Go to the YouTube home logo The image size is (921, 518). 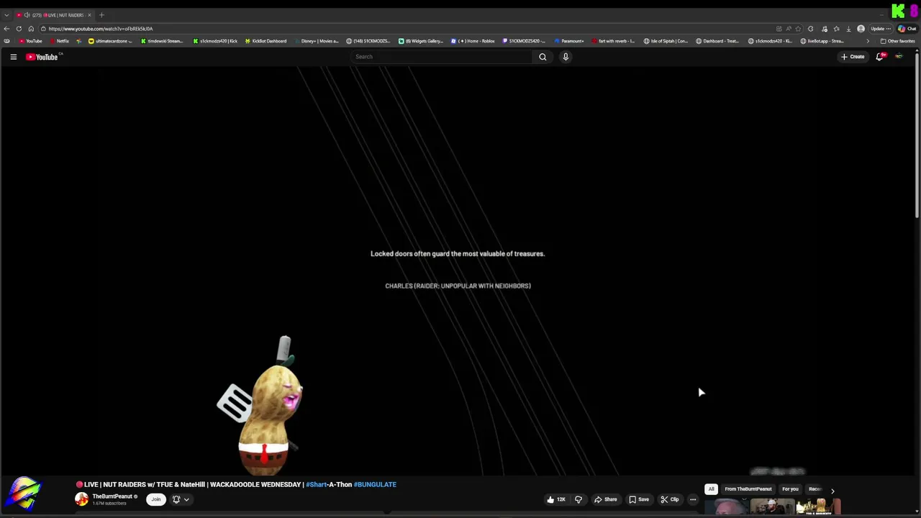[x=42, y=57]
